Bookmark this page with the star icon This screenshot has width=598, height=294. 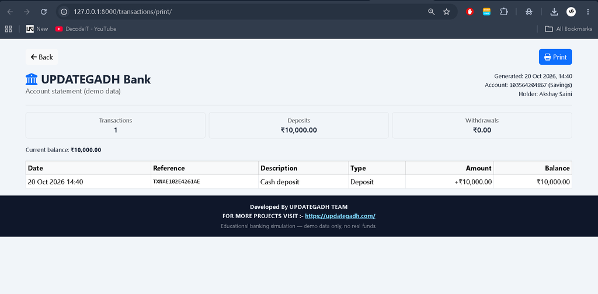click(447, 12)
